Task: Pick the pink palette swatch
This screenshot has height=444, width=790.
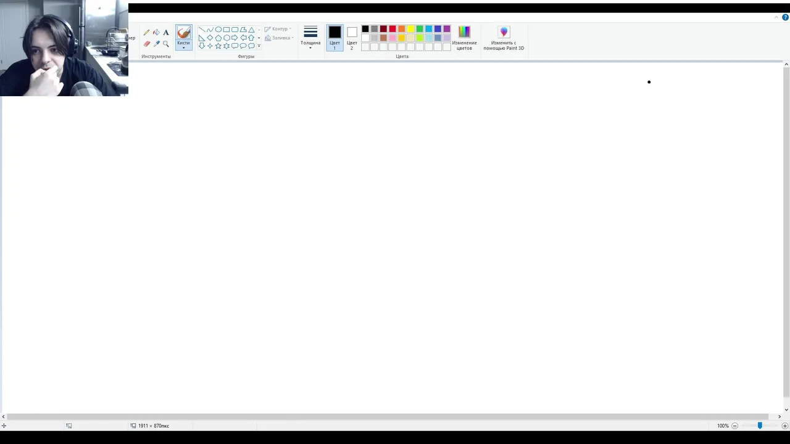Action: click(393, 38)
